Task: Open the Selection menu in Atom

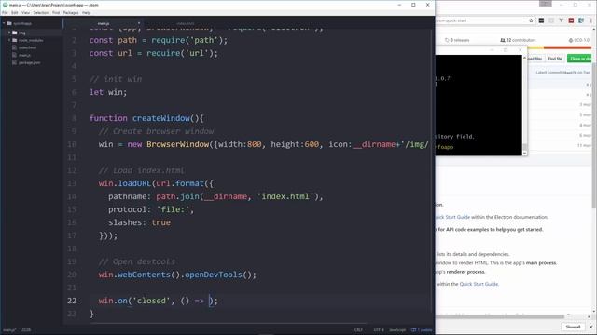Action: pyautogui.click(x=41, y=12)
